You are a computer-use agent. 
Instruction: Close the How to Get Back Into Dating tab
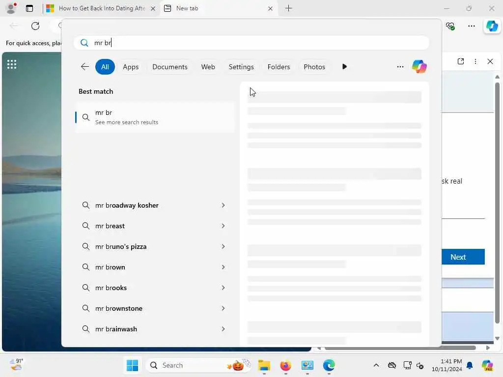click(x=153, y=9)
